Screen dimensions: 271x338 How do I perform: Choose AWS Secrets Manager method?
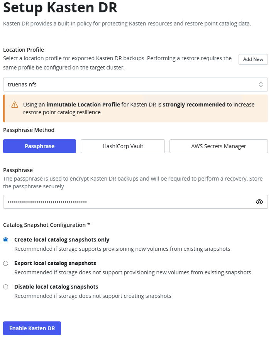coord(218,146)
